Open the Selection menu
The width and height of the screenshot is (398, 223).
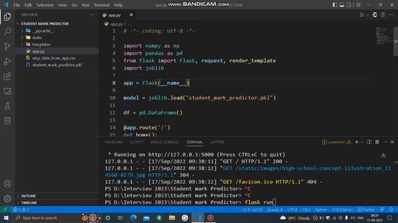45,5
